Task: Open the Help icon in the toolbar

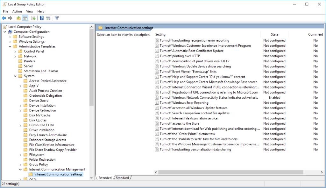Action: [x=41, y=18]
